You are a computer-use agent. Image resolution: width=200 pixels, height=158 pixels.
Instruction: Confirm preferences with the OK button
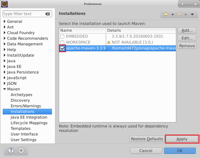point(180,151)
